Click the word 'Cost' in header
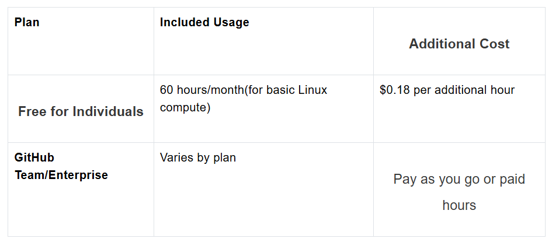This screenshot has width=559, height=242. (x=495, y=44)
